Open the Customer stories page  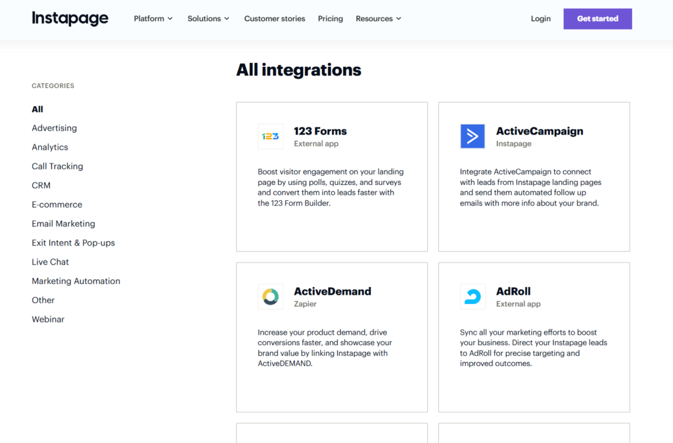(274, 18)
